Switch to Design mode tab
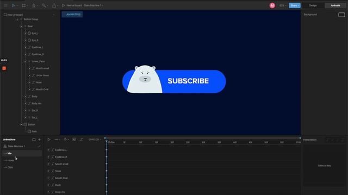348x195 pixels. click(313, 5)
